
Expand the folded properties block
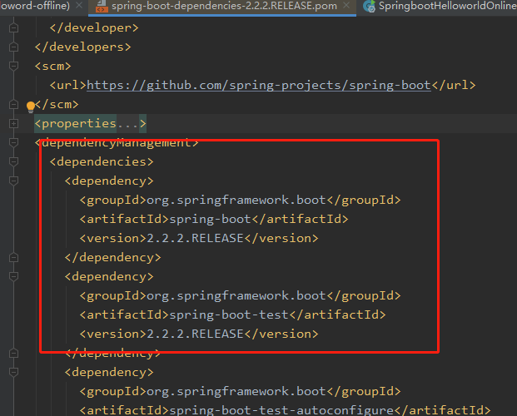pos(13,124)
